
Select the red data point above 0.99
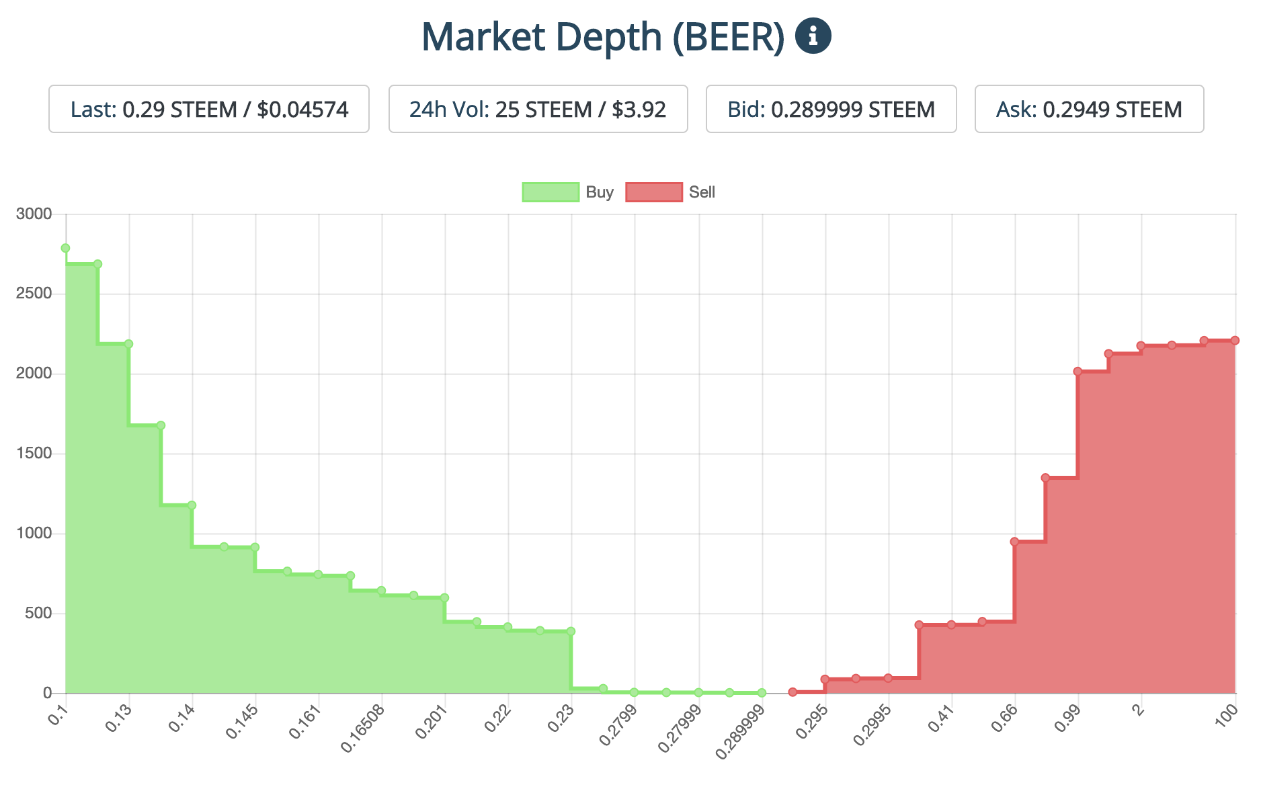[x=1077, y=371]
